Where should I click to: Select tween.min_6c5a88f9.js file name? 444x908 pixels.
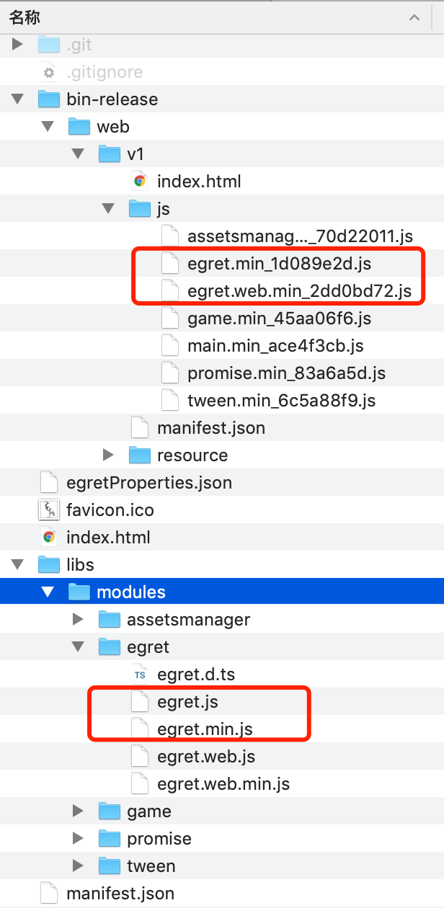tap(281, 401)
